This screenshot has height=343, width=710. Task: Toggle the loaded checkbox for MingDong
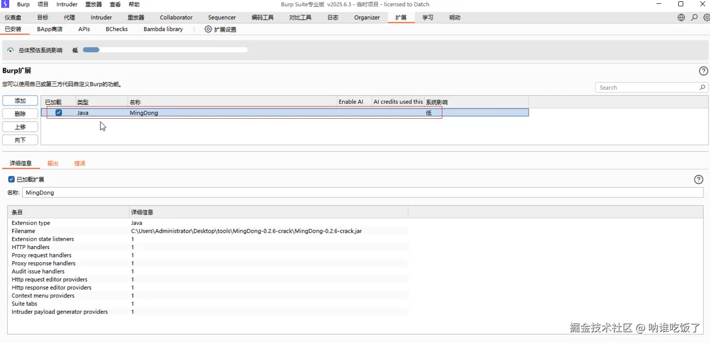pos(59,112)
